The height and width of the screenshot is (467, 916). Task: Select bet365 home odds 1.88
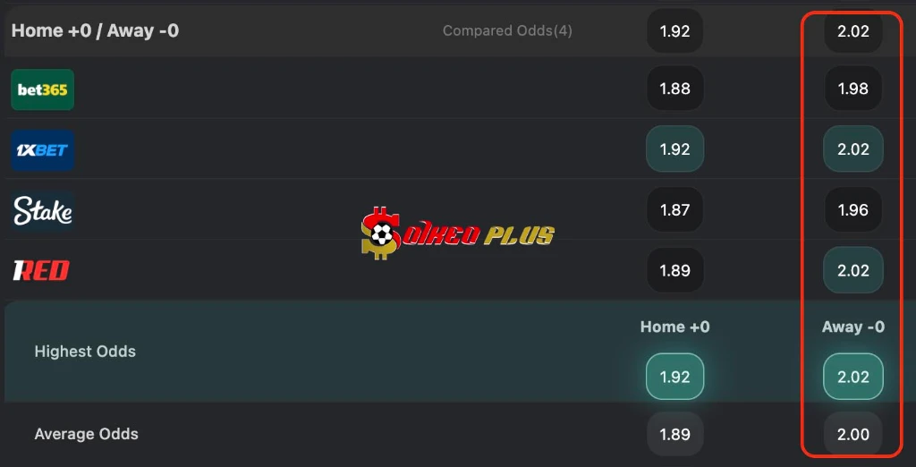coord(674,89)
